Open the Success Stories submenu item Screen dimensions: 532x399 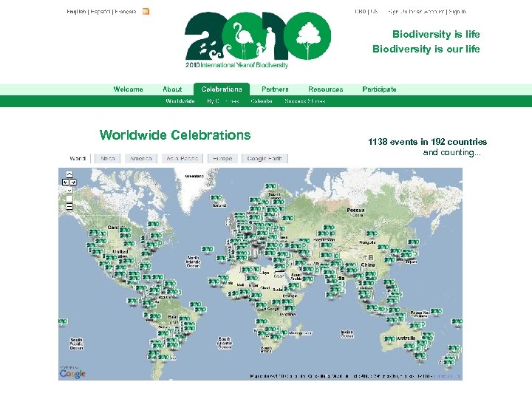(x=304, y=101)
